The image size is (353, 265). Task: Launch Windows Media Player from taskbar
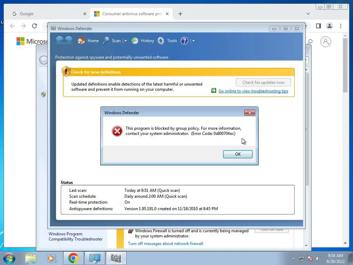(52, 258)
